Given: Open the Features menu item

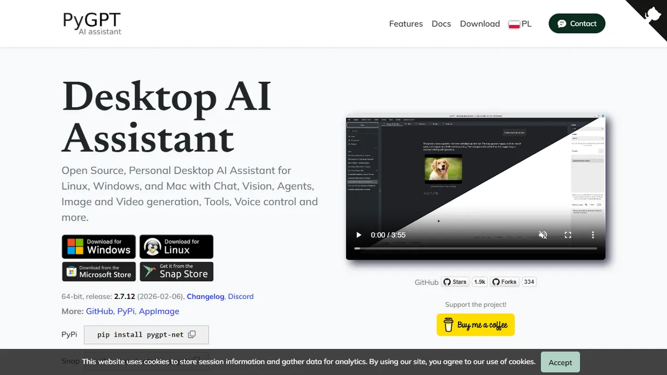Looking at the screenshot, I should (406, 24).
